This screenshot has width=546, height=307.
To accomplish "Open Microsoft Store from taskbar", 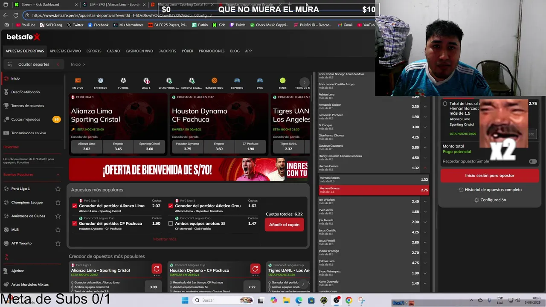I will point(311,300).
